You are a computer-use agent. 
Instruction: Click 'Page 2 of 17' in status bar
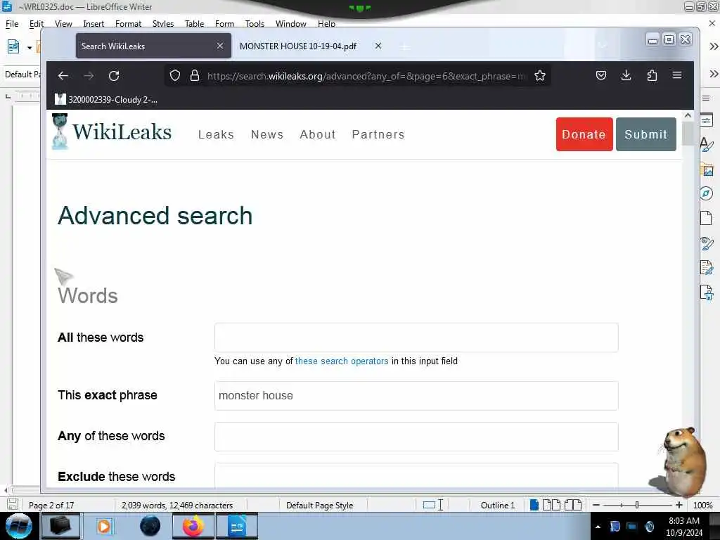(x=51, y=505)
